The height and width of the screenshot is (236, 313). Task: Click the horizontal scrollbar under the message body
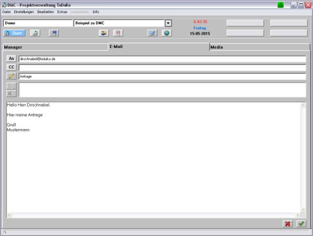coord(153,215)
